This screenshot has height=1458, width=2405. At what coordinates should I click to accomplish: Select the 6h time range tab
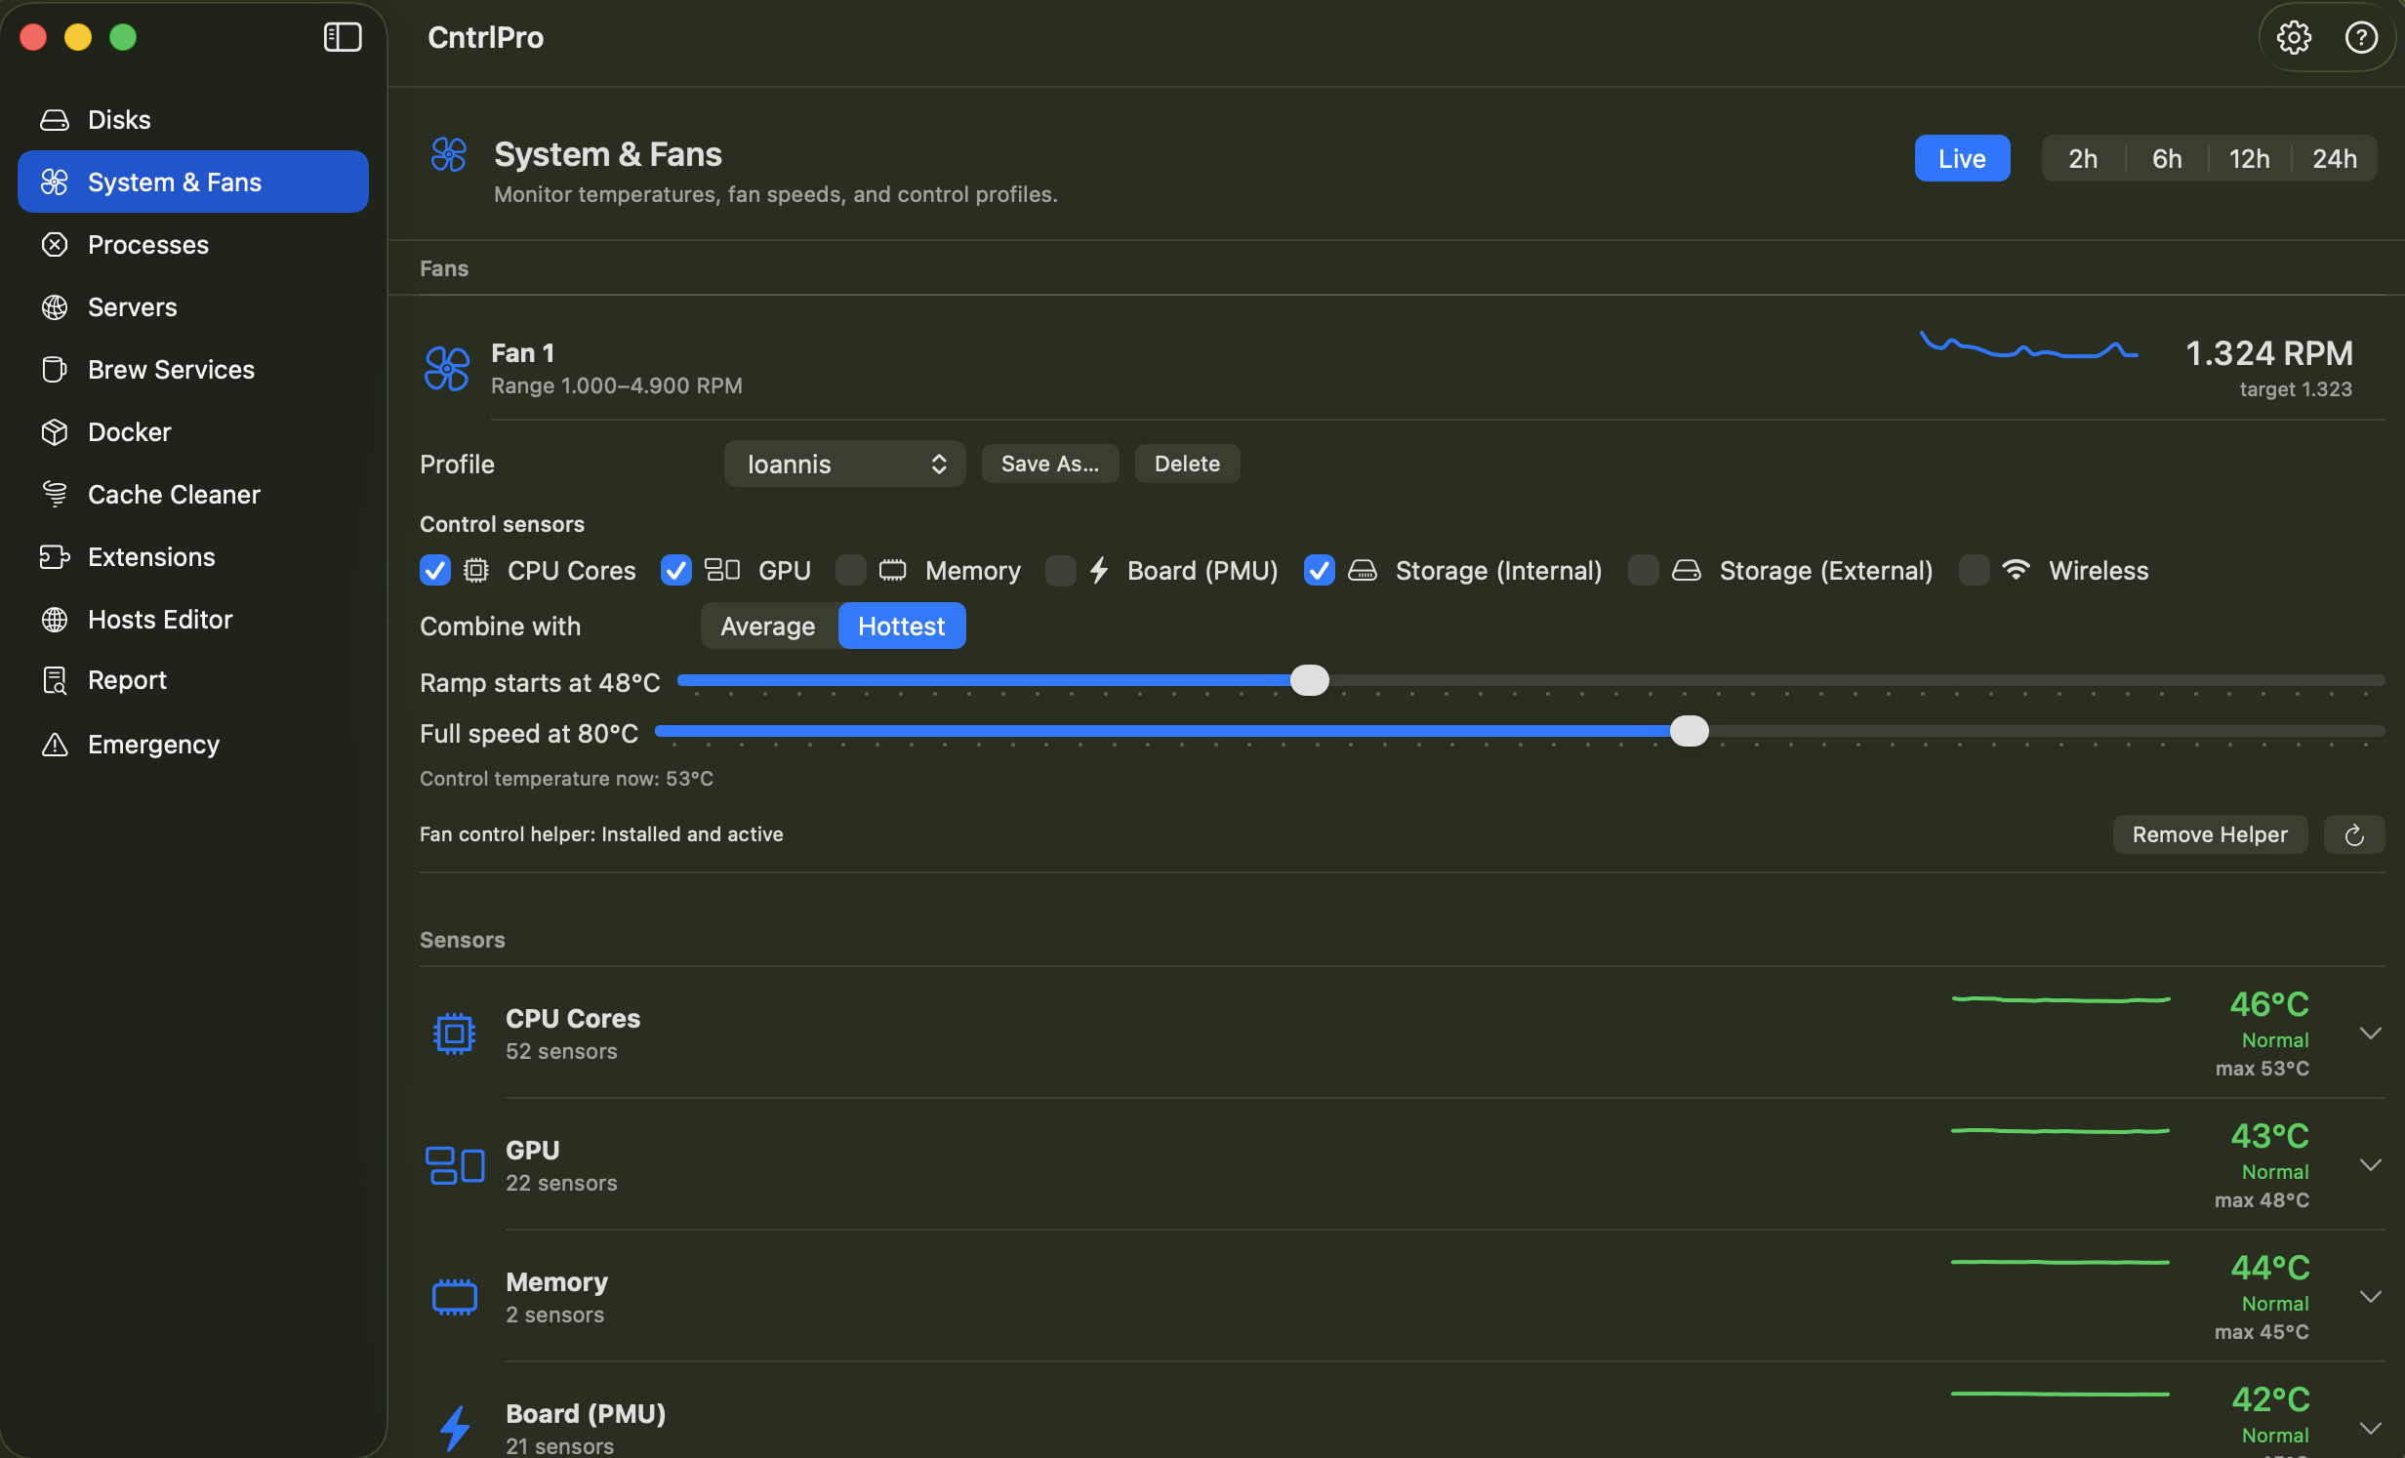[2167, 158]
